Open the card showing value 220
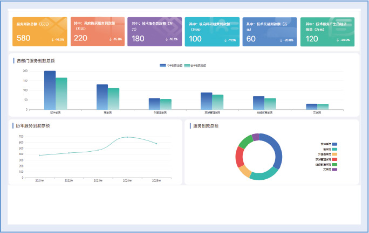Viewport: 369px width, 233px height. [98, 32]
